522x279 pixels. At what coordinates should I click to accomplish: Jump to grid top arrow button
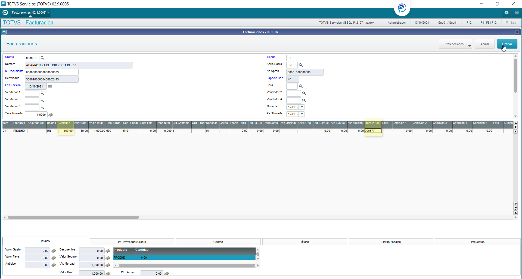click(515, 123)
